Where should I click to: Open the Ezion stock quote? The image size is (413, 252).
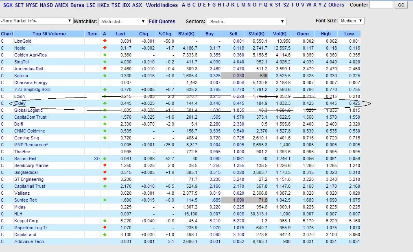(x=20, y=96)
